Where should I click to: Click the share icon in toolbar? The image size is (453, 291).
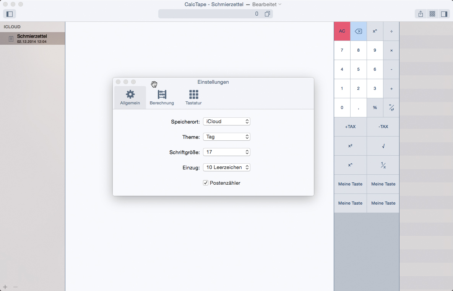click(x=421, y=14)
